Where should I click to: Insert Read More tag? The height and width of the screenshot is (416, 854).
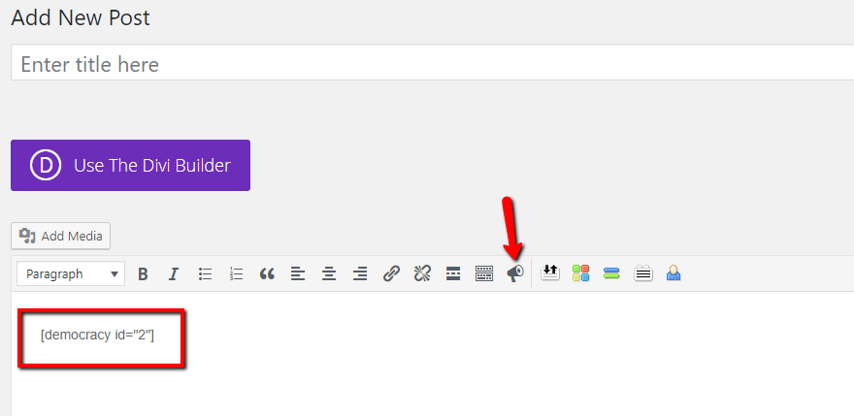[x=453, y=273]
